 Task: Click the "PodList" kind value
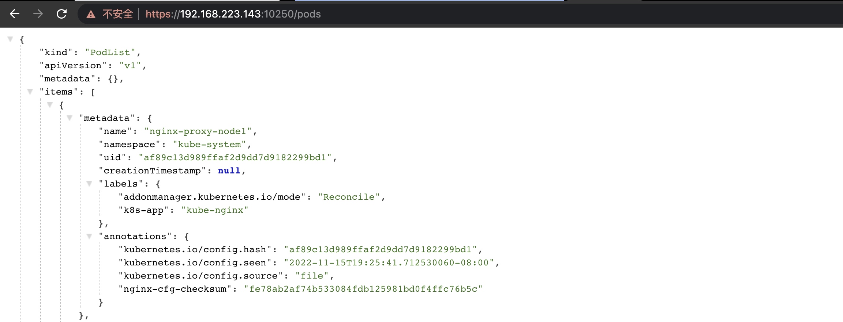point(110,53)
